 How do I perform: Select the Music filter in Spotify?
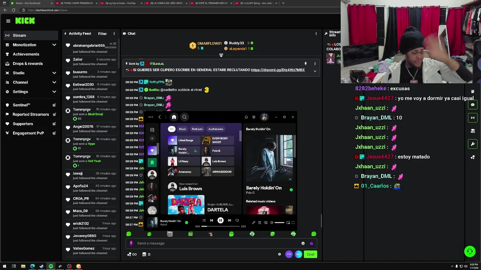[x=182, y=129]
